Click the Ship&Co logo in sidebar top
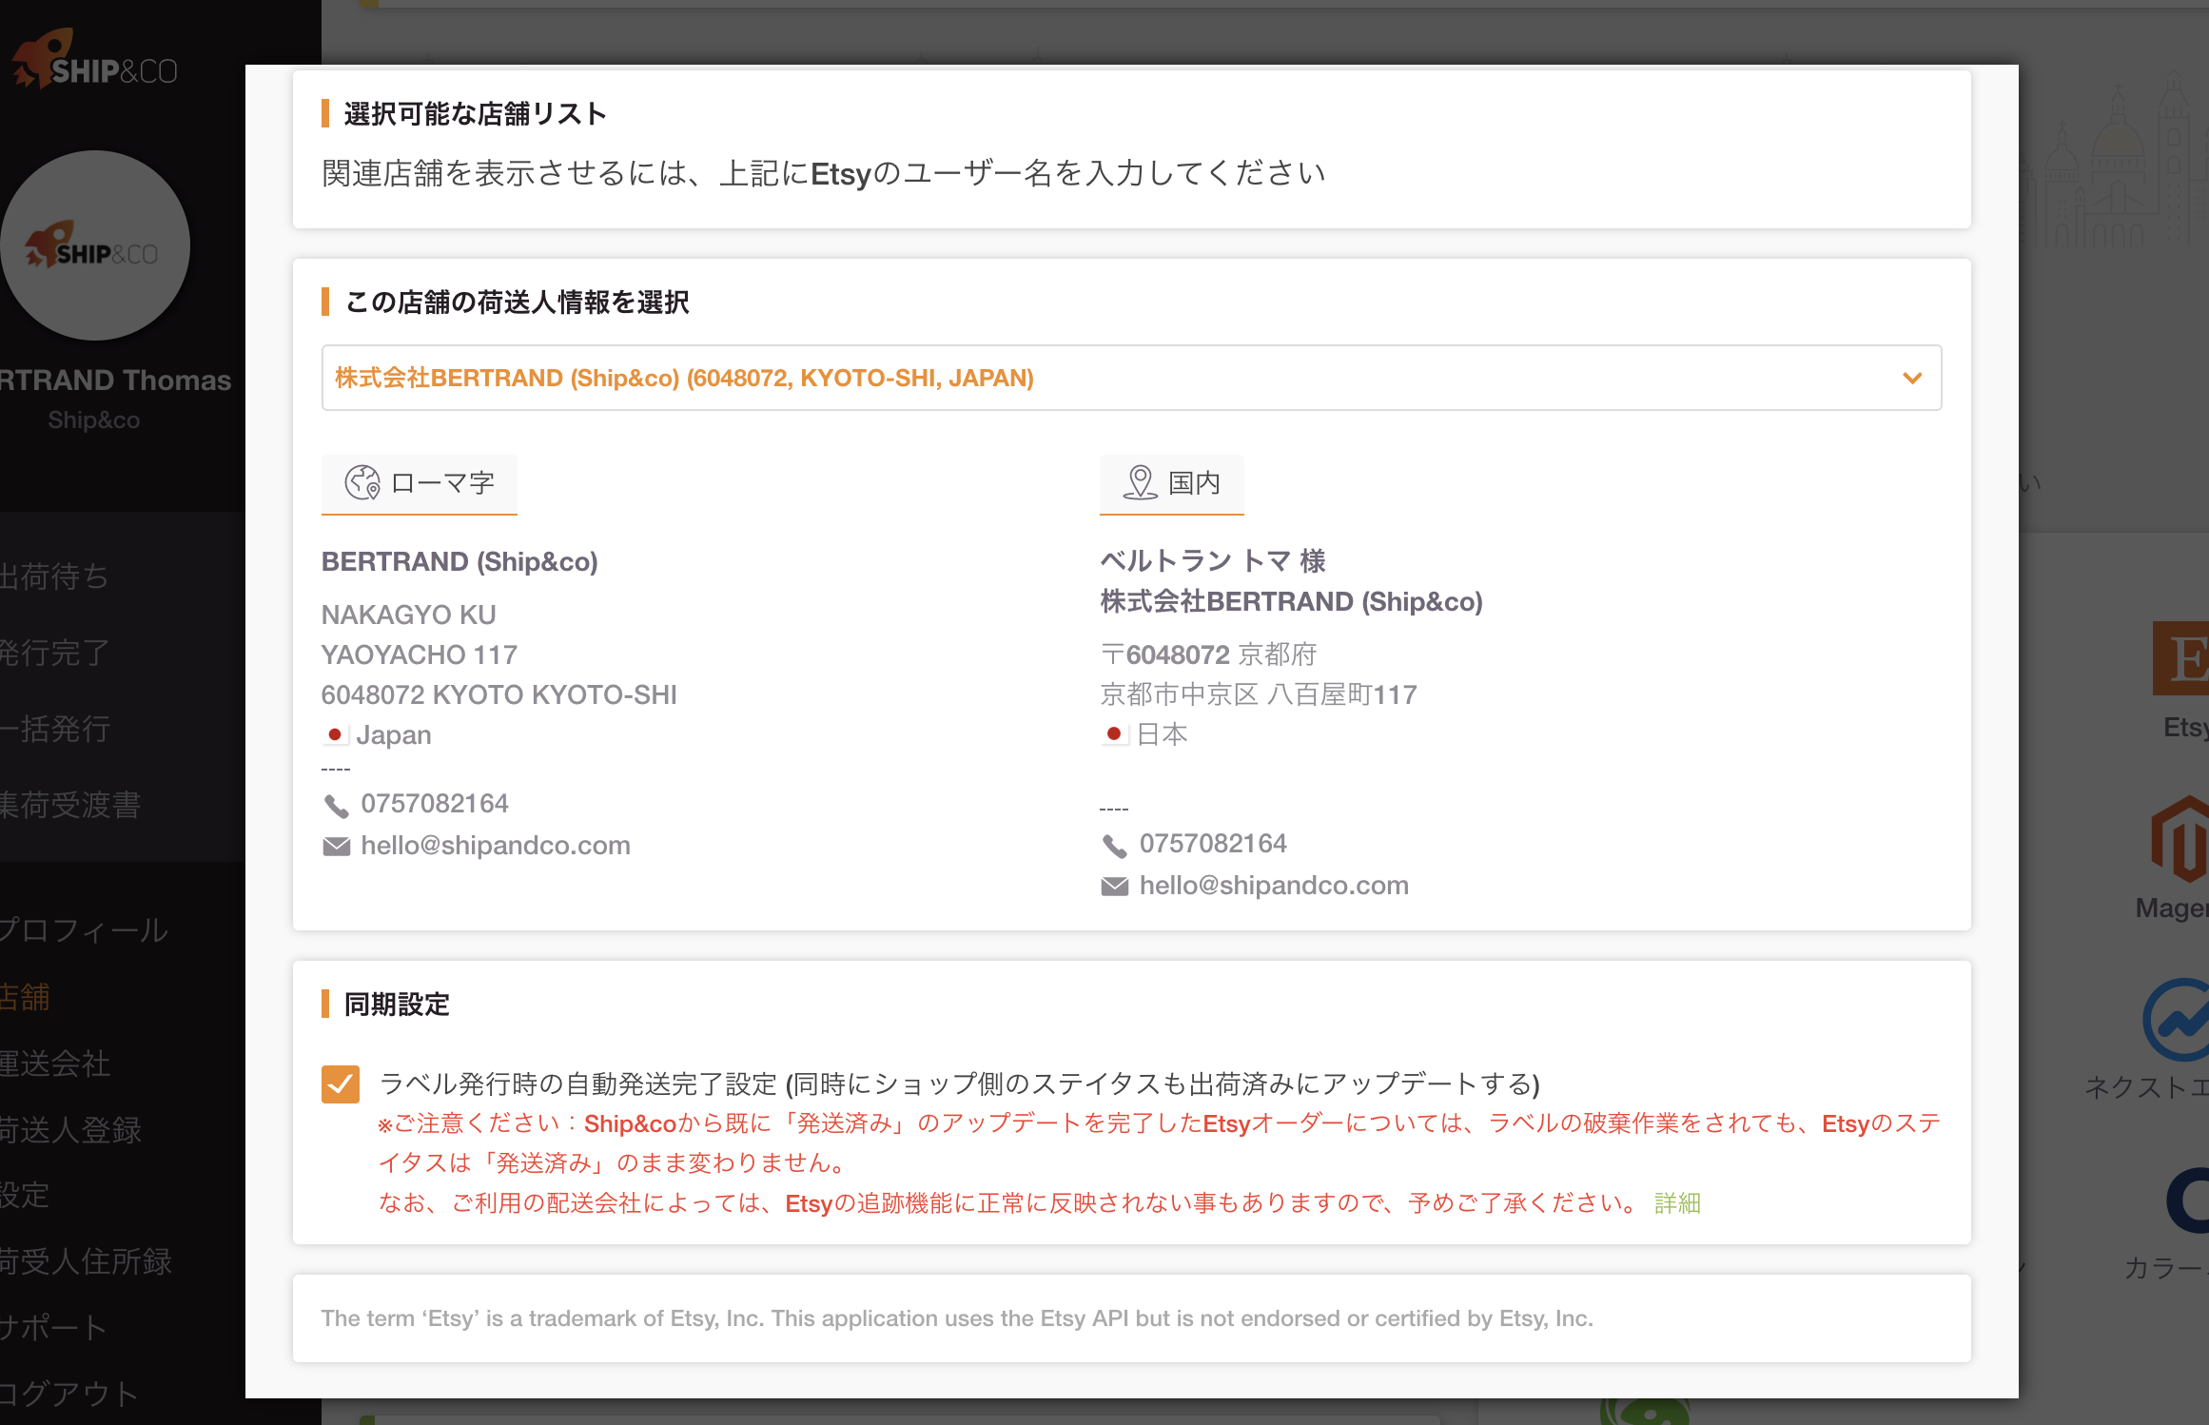The height and width of the screenshot is (1425, 2209). tap(94, 60)
